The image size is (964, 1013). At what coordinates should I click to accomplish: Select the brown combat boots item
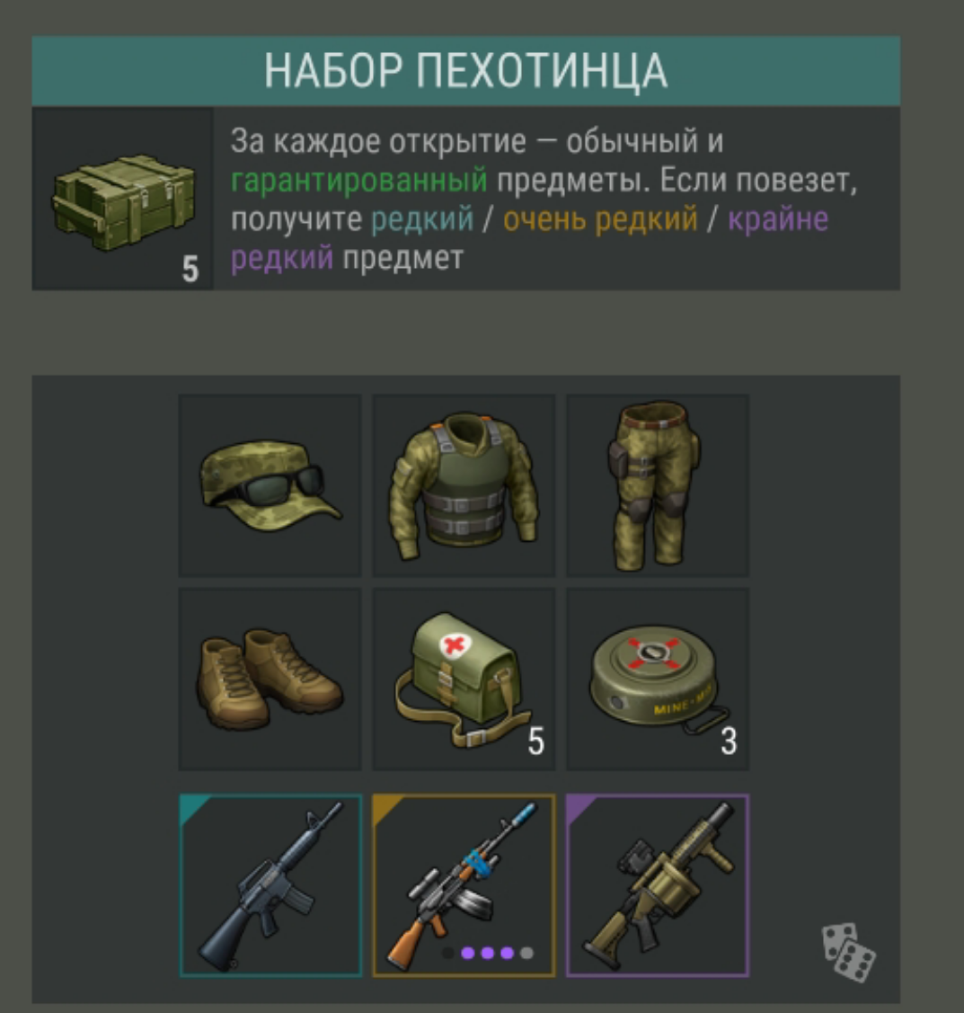(270, 679)
